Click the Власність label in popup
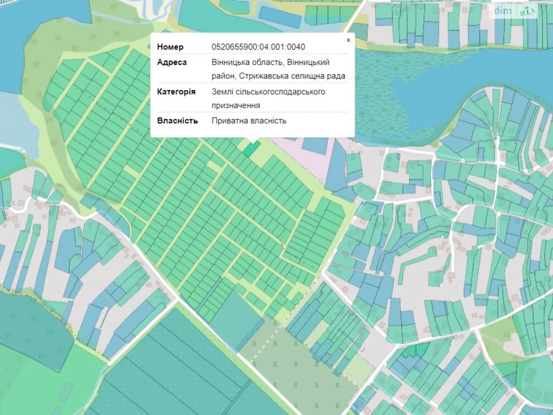The image size is (553, 415). point(177,121)
